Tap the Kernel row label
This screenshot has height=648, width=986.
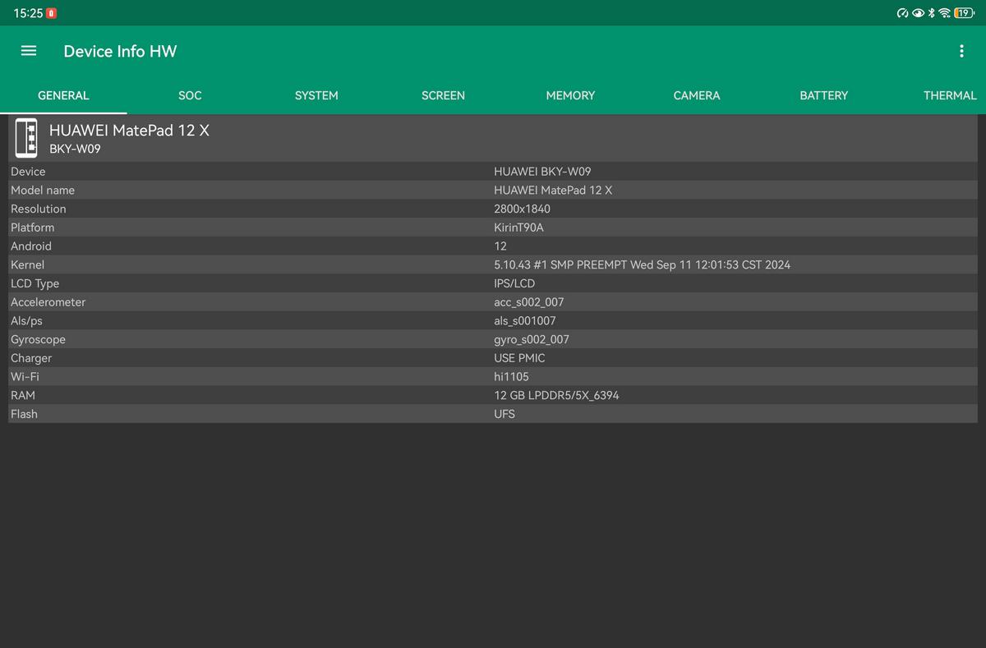coord(27,264)
